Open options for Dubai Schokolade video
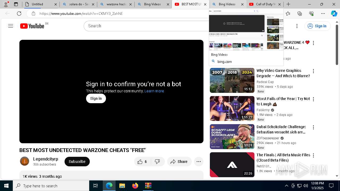Screen dimensions: 340x191 tap(313, 127)
